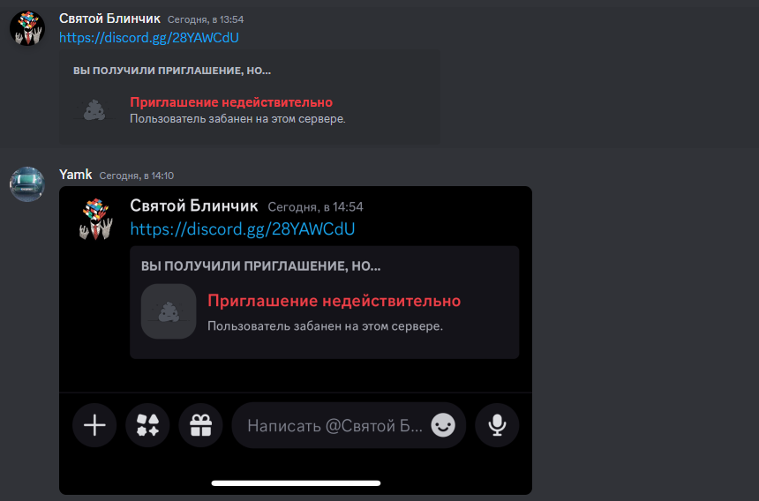The height and width of the screenshot is (501, 759).
Task: Open the emoji smiley picker
Action: [x=443, y=425]
